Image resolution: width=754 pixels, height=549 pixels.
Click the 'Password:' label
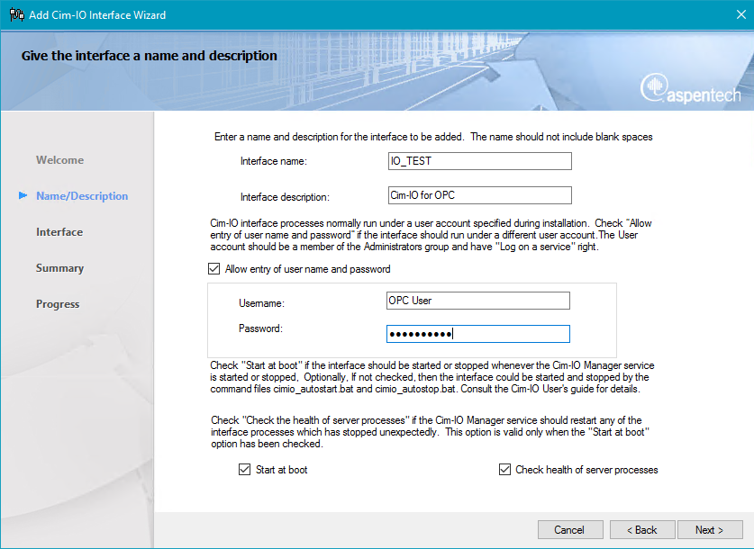260,328
